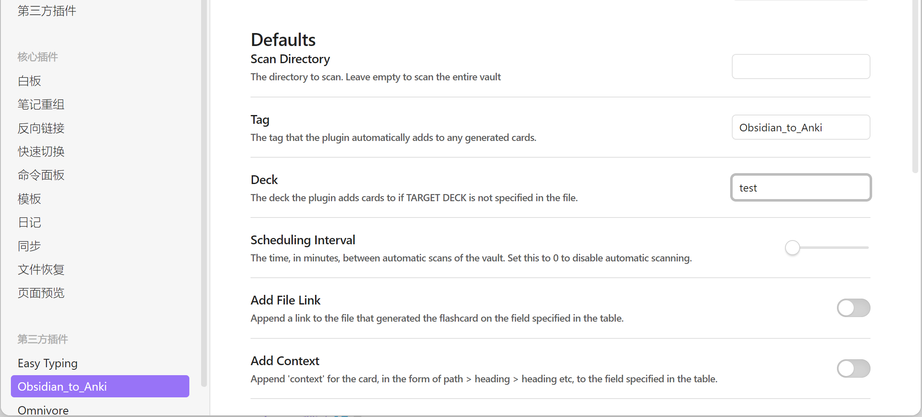922x417 pixels.
Task: Select 文件恢复 in the sidebar
Action: 41,269
